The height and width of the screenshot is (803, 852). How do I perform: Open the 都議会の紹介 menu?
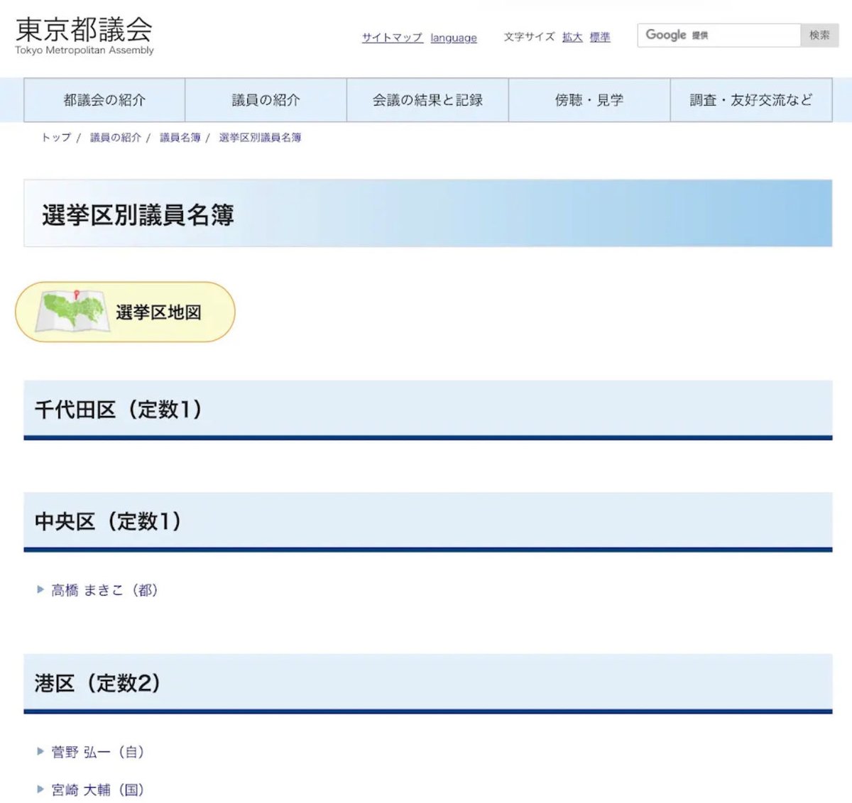104,100
